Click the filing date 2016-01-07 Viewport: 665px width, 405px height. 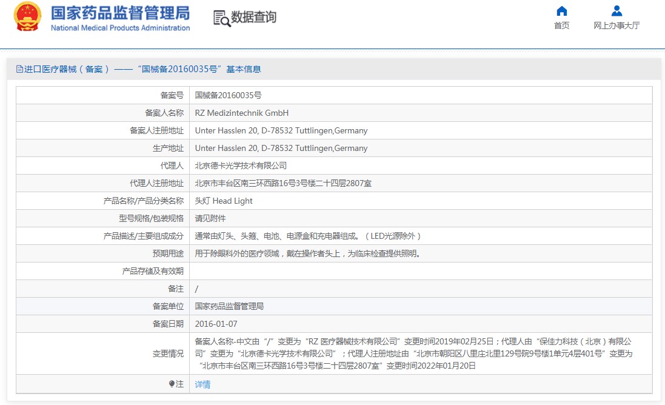pyautogui.click(x=216, y=324)
